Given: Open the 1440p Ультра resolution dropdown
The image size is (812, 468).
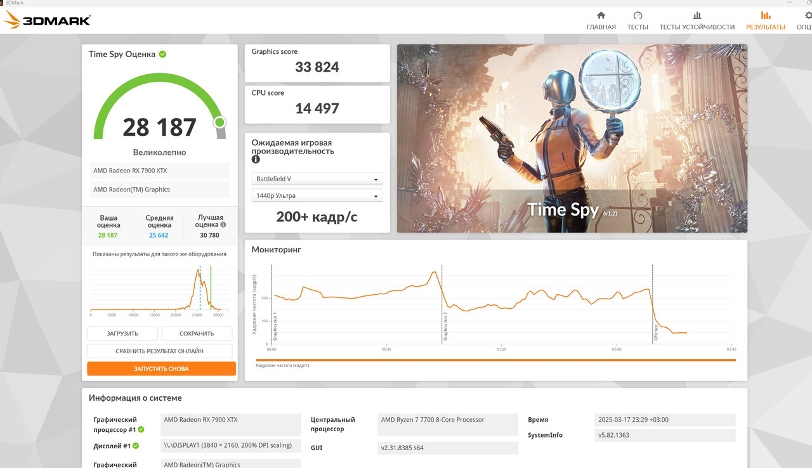Looking at the screenshot, I should point(317,195).
